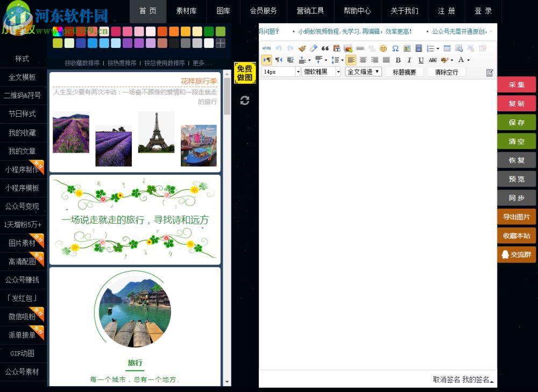Image resolution: width=538 pixels, height=392 pixels.
Task: Select the eraser formatting tool
Action: click(314, 47)
